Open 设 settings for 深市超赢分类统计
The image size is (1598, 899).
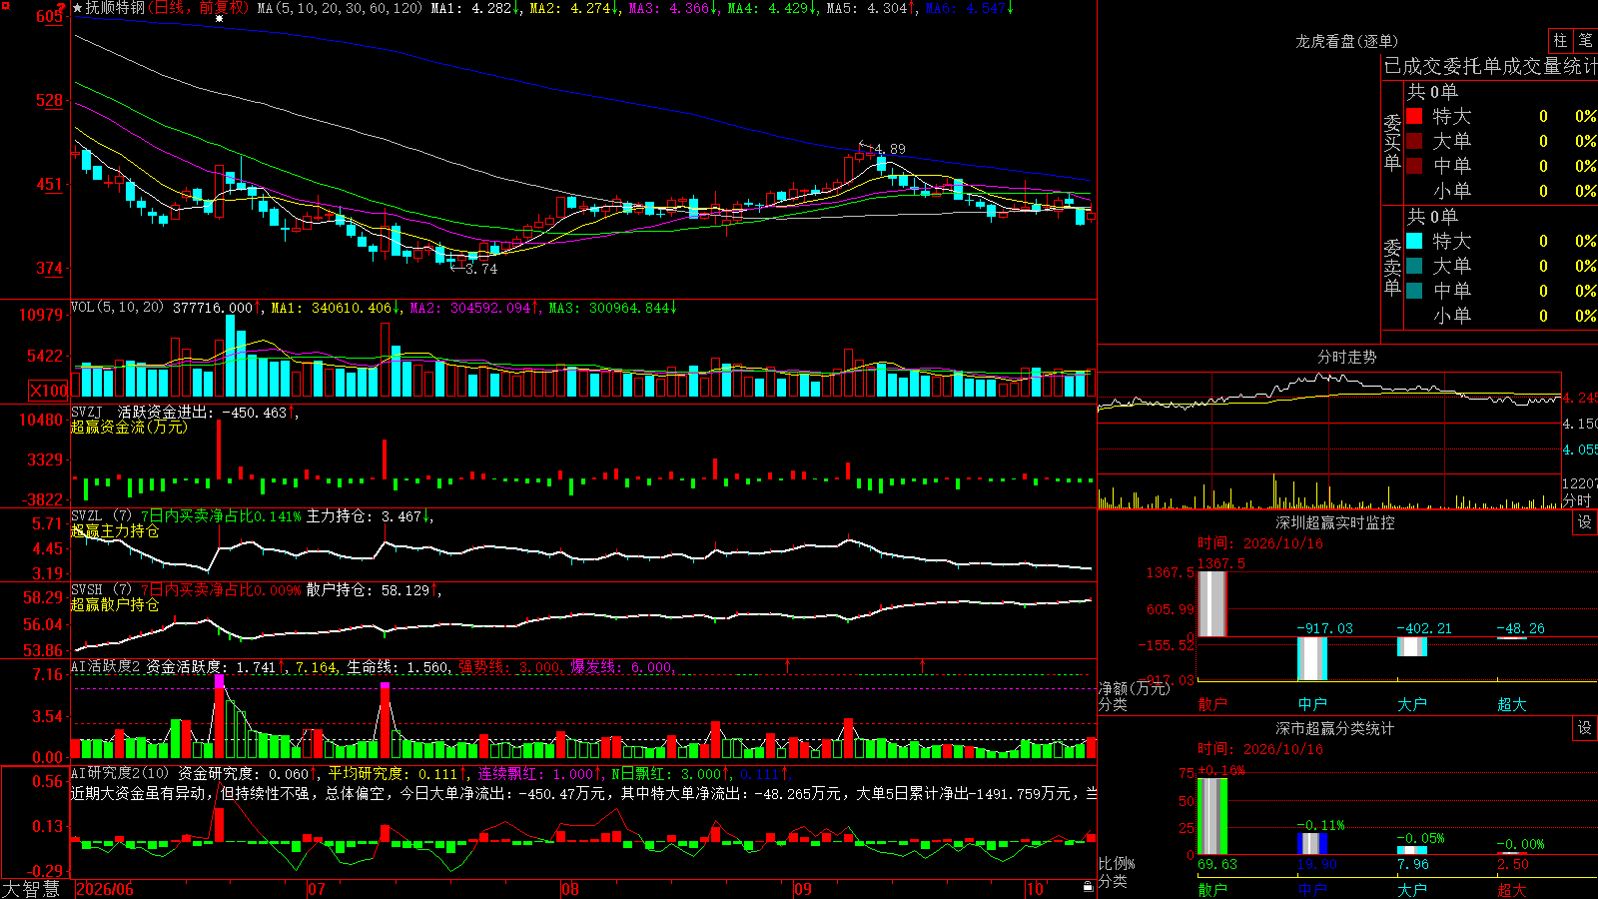coord(1585,728)
